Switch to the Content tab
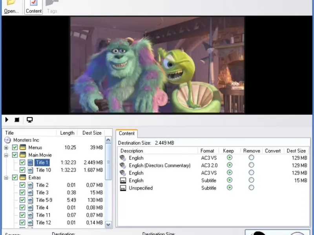This screenshot has width=314, height=235. pyautogui.click(x=126, y=133)
